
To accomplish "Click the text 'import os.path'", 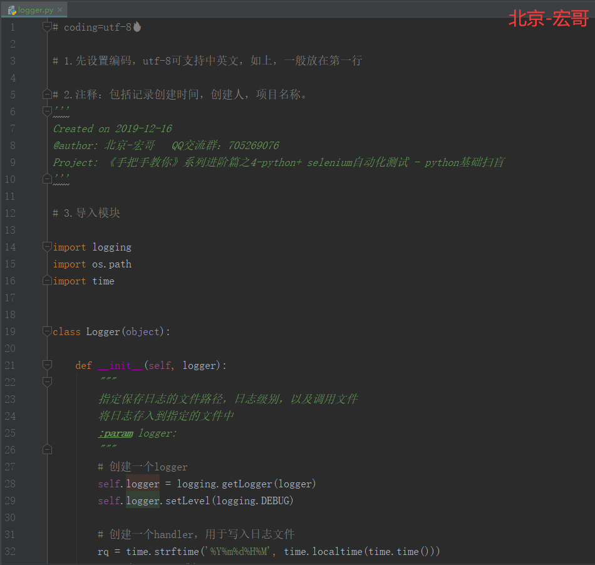I will click(x=92, y=264).
